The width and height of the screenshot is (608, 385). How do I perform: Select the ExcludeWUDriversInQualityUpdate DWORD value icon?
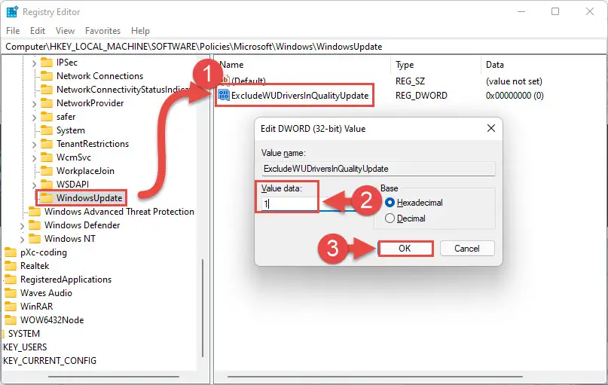(224, 95)
